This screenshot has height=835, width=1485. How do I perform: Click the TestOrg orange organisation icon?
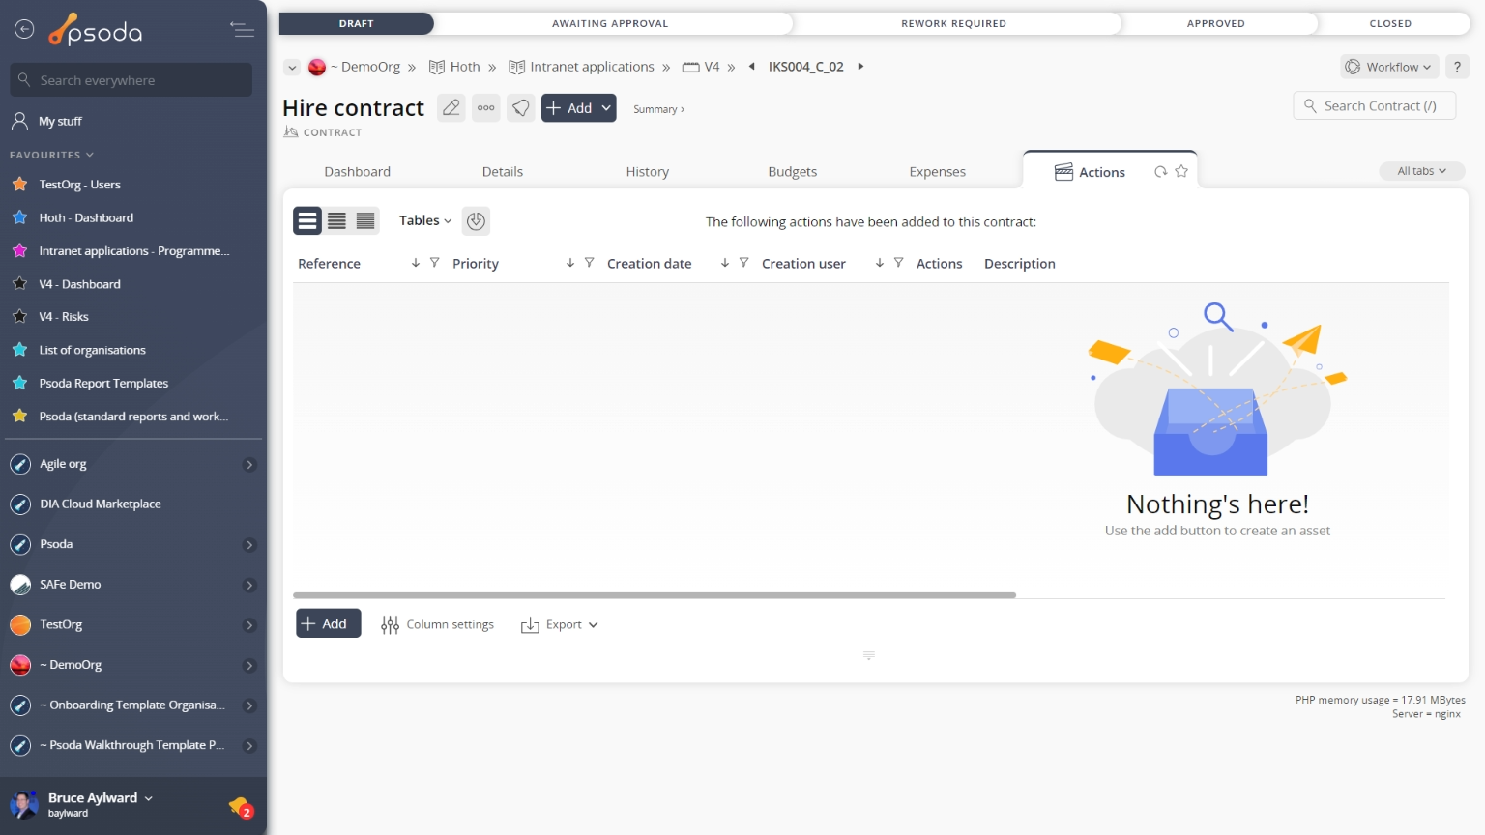tap(20, 625)
